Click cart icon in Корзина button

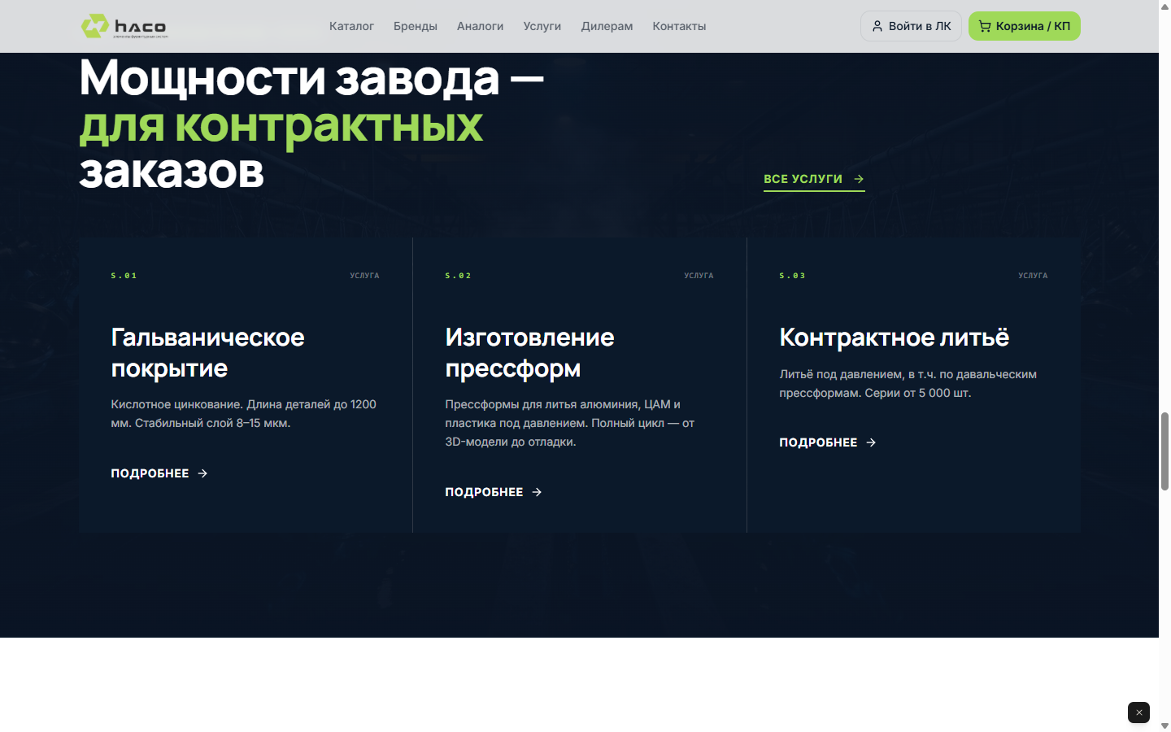(985, 26)
